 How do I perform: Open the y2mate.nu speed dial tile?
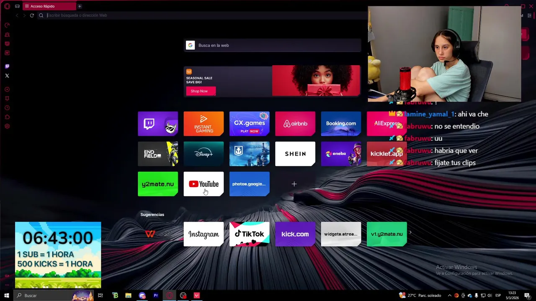[158, 184]
